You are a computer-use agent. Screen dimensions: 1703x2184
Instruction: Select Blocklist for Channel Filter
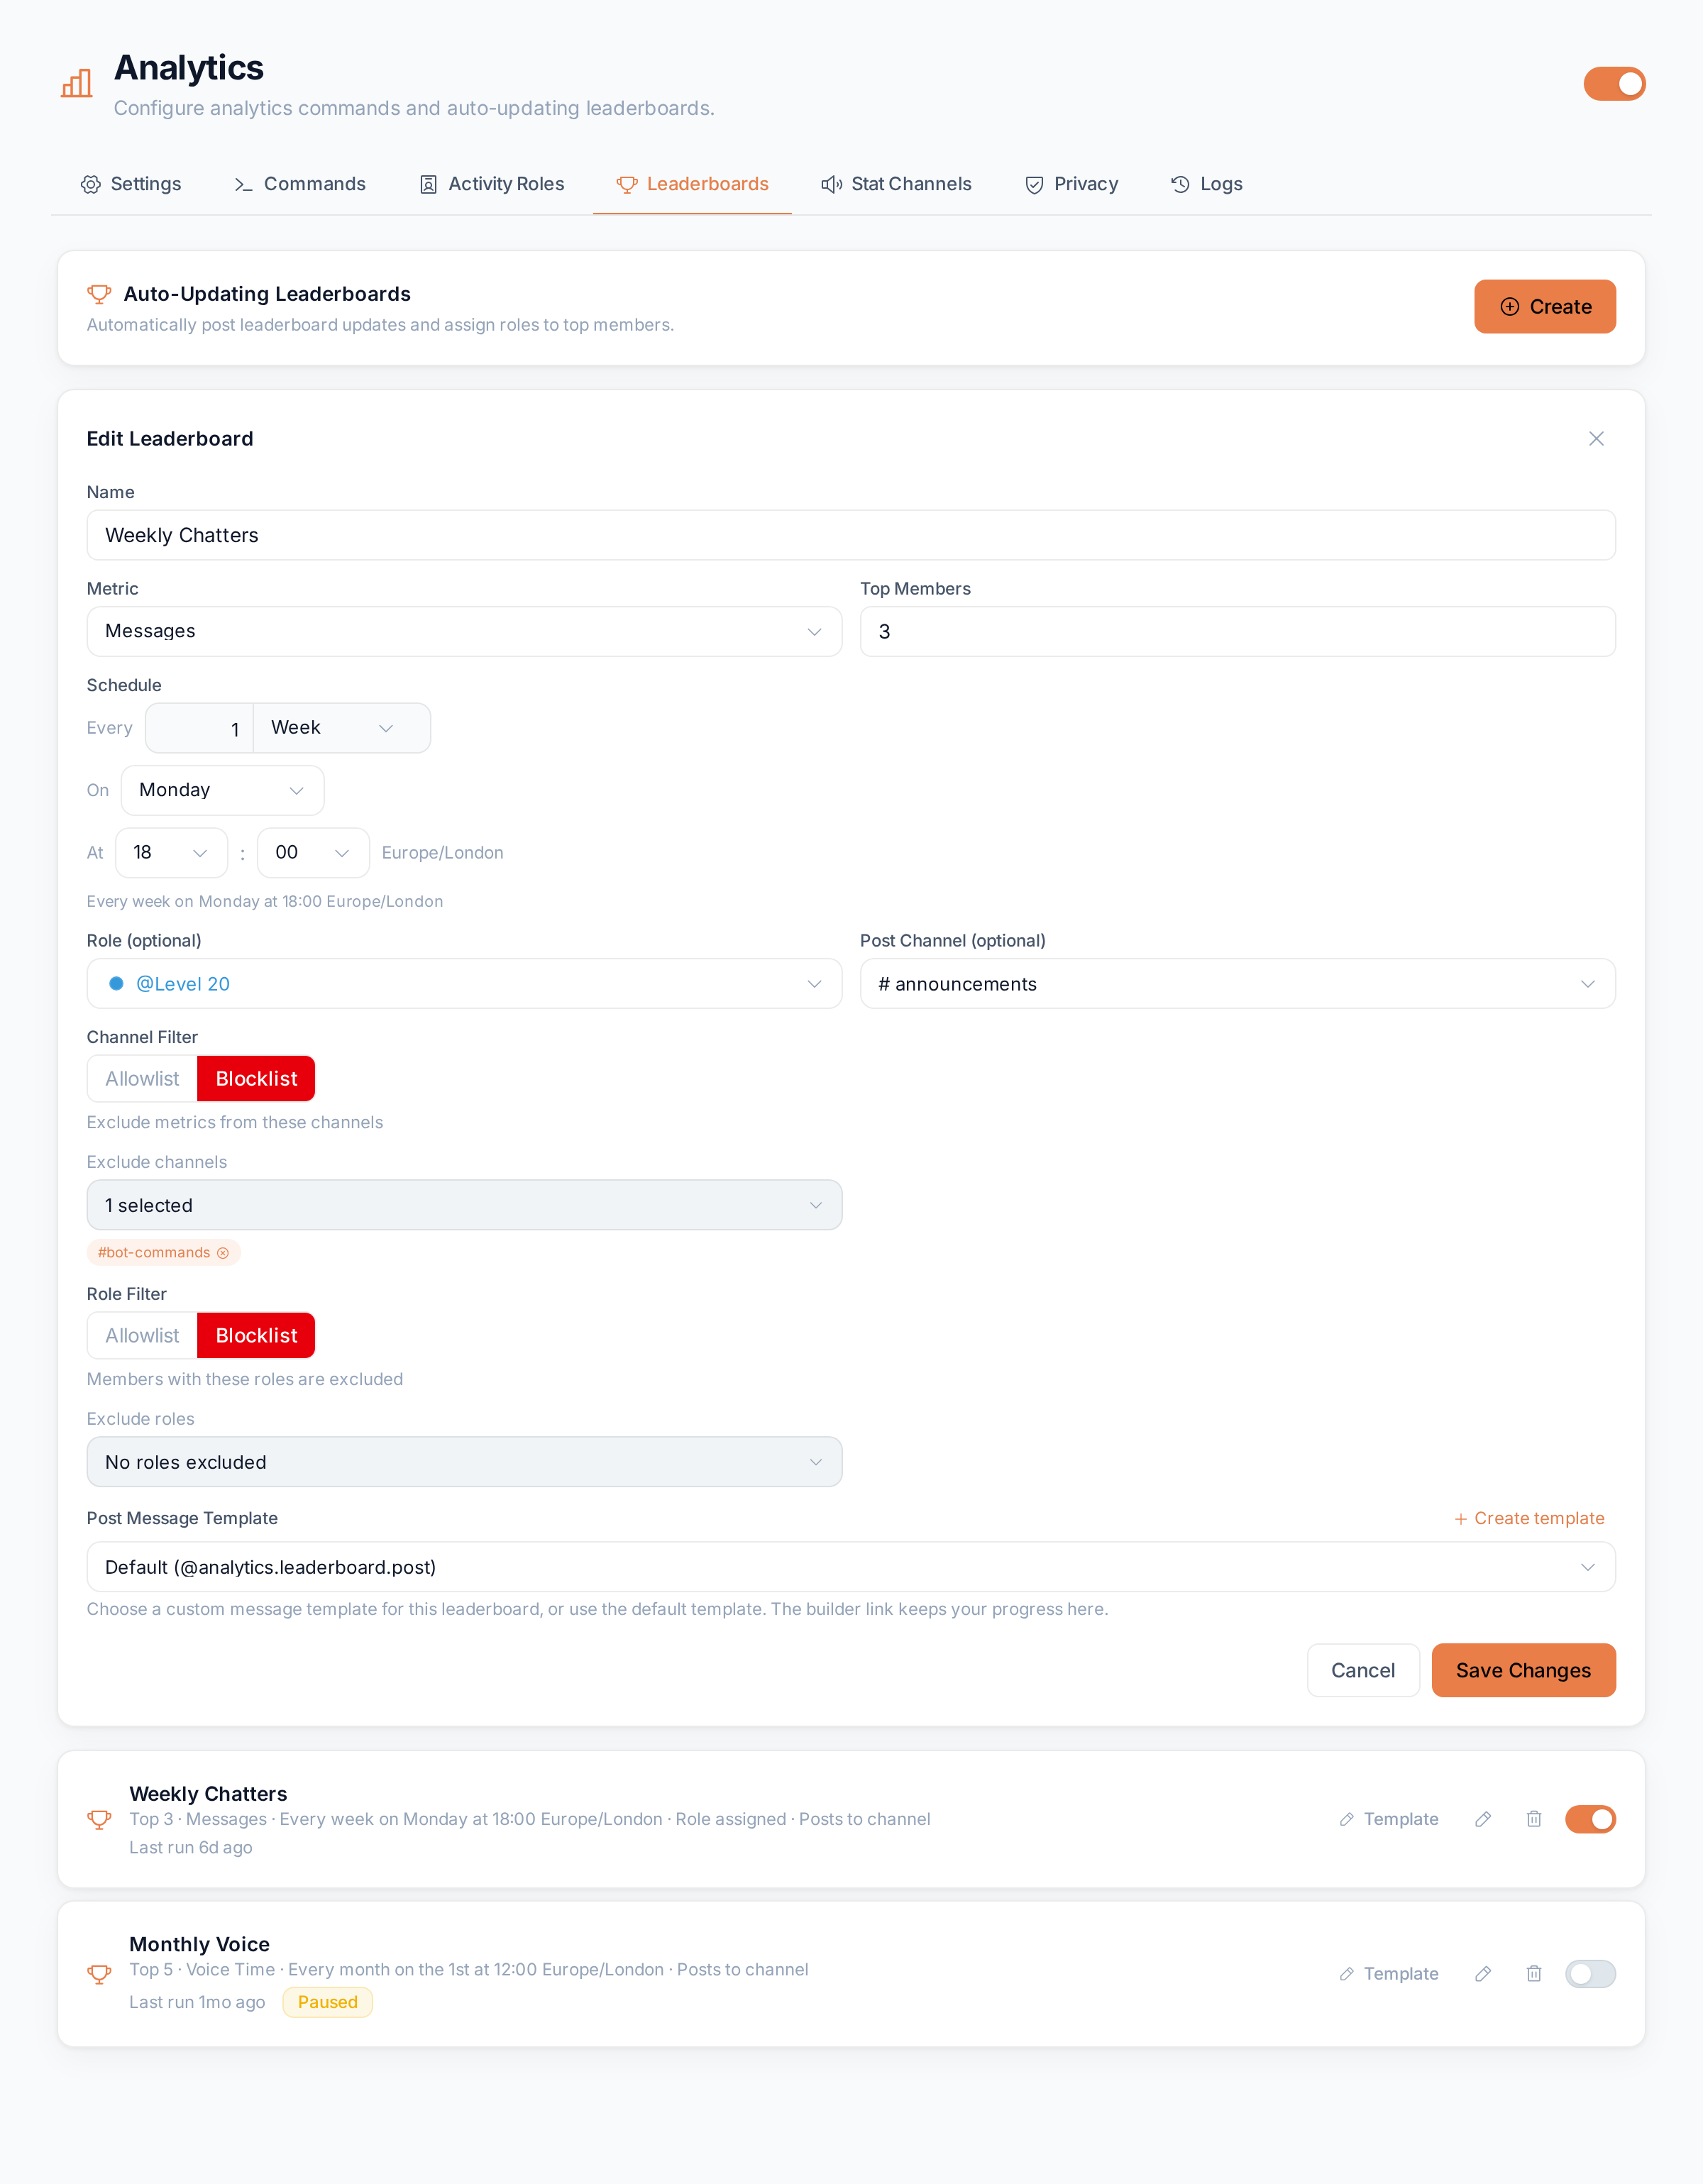point(256,1079)
